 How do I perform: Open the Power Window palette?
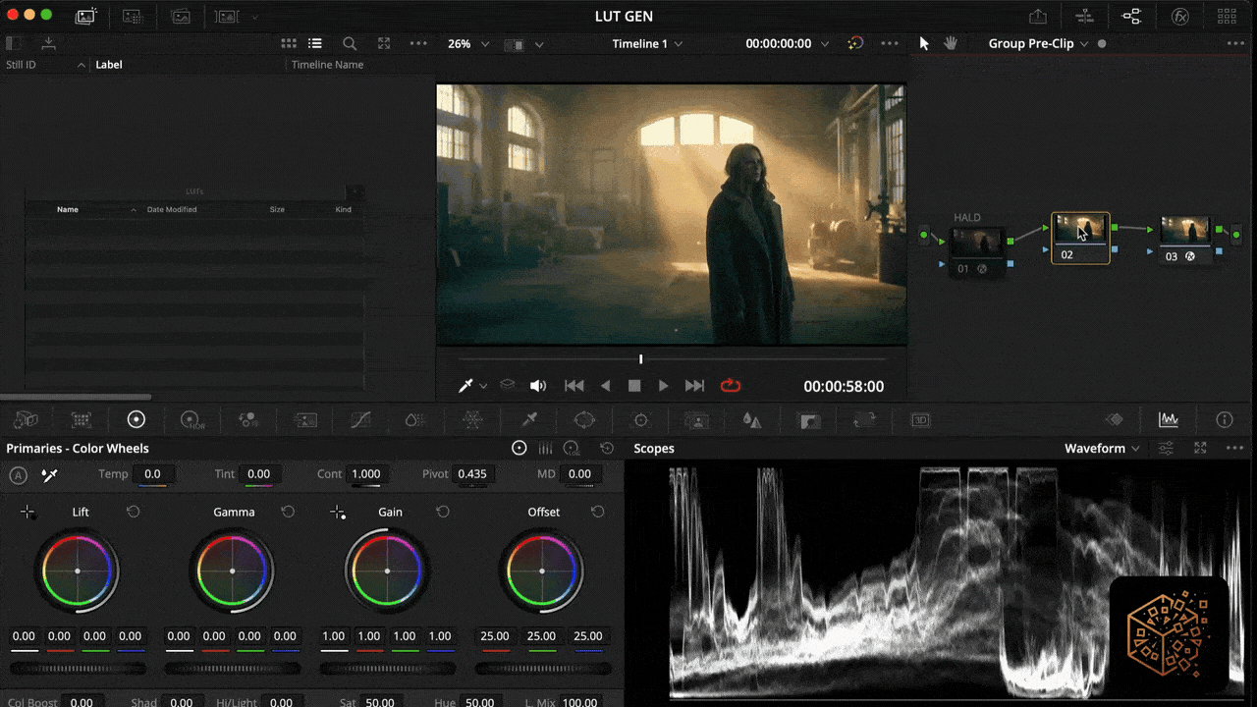point(584,420)
